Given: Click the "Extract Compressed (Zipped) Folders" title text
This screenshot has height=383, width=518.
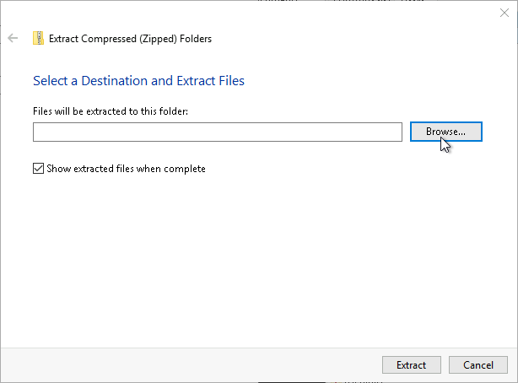Looking at the screenshot, I should (131, 38).
